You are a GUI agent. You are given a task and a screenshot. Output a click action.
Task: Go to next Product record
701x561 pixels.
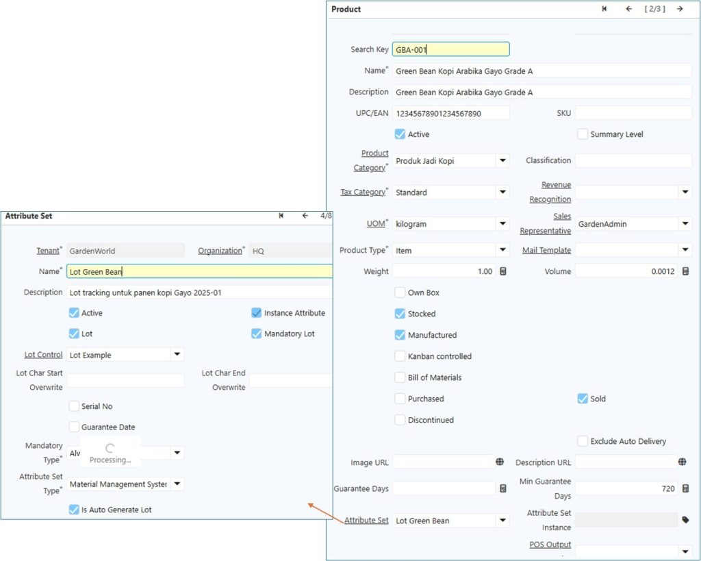[680, 9]
